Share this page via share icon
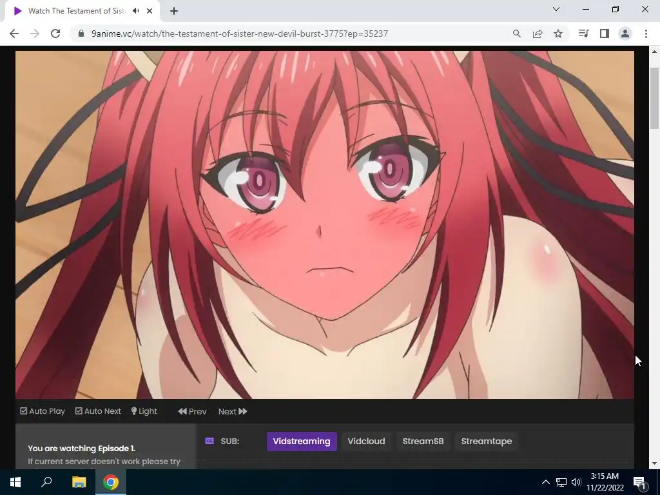This screenshot has width=660, height=495. point(538,34)
